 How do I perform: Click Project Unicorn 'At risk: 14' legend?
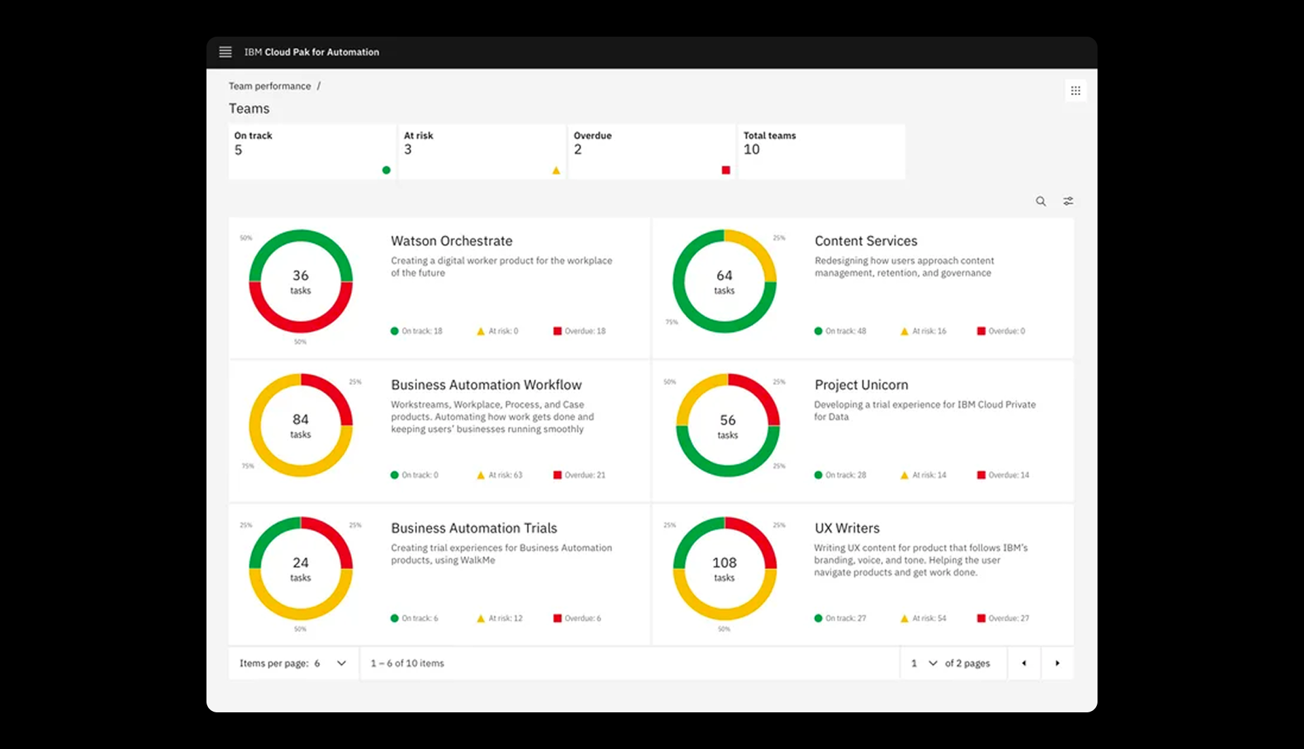pos(923,475)
